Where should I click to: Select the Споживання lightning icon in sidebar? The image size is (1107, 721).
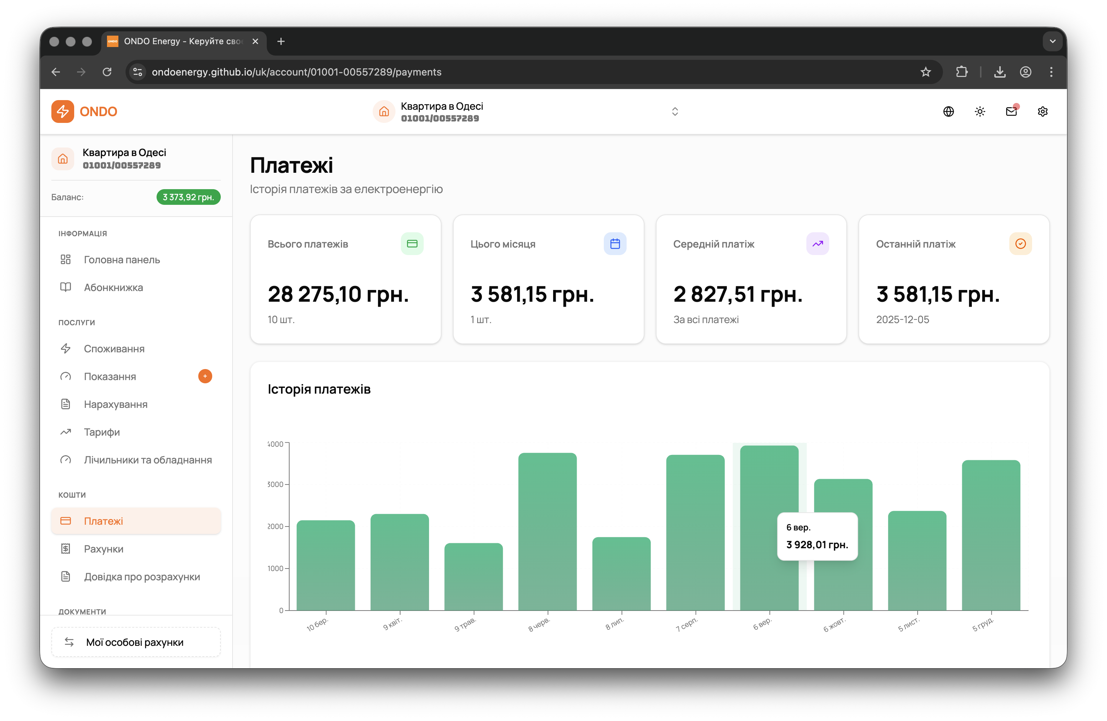tap(66, 348)
